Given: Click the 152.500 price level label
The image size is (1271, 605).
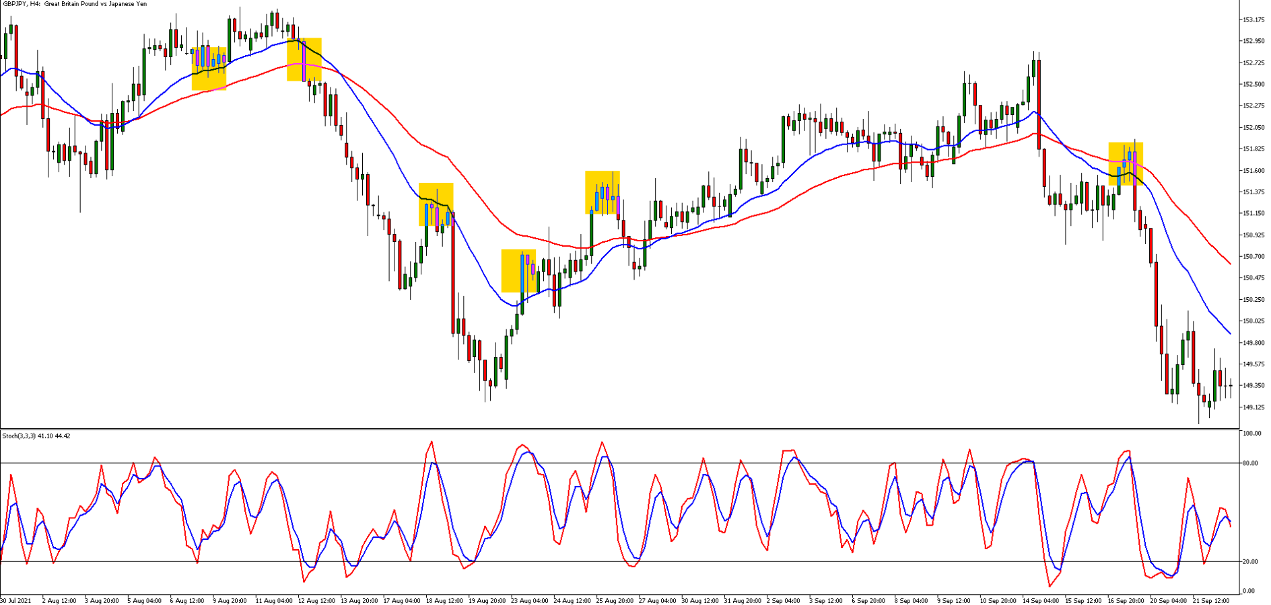Looking at the screenshot, I should [1253, 84].
